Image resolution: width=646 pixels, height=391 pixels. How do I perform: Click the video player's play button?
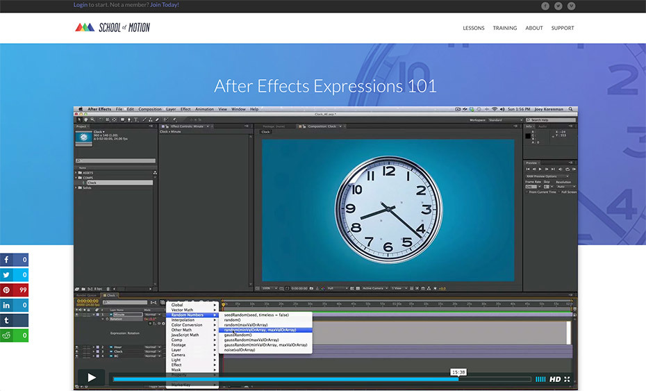(x=92, y=377)
